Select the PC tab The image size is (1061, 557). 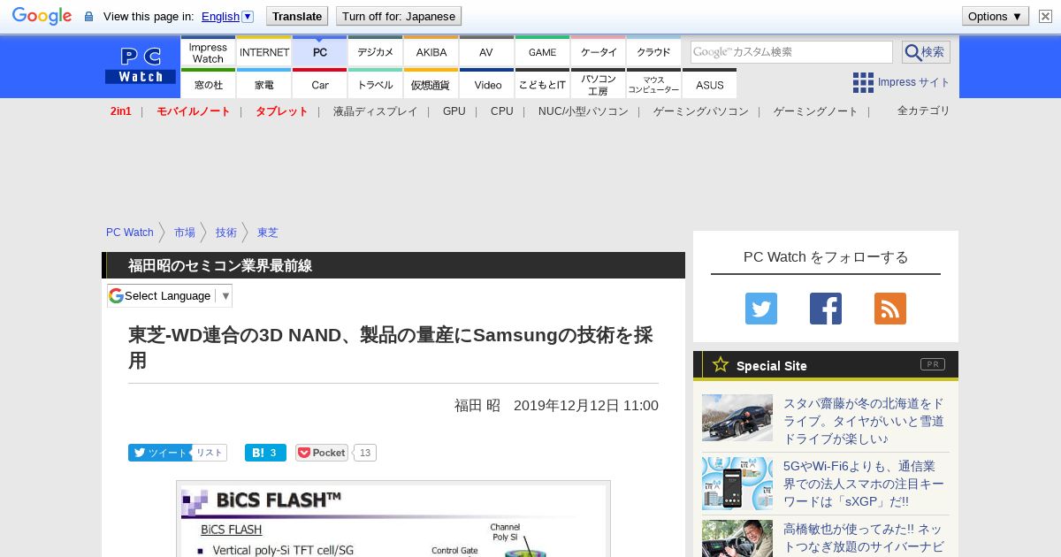pyautogui.click(x=320, y=52)
